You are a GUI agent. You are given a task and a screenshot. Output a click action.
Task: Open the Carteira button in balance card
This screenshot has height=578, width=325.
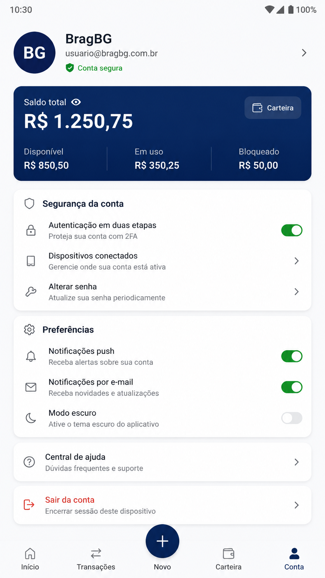[273, 108]
